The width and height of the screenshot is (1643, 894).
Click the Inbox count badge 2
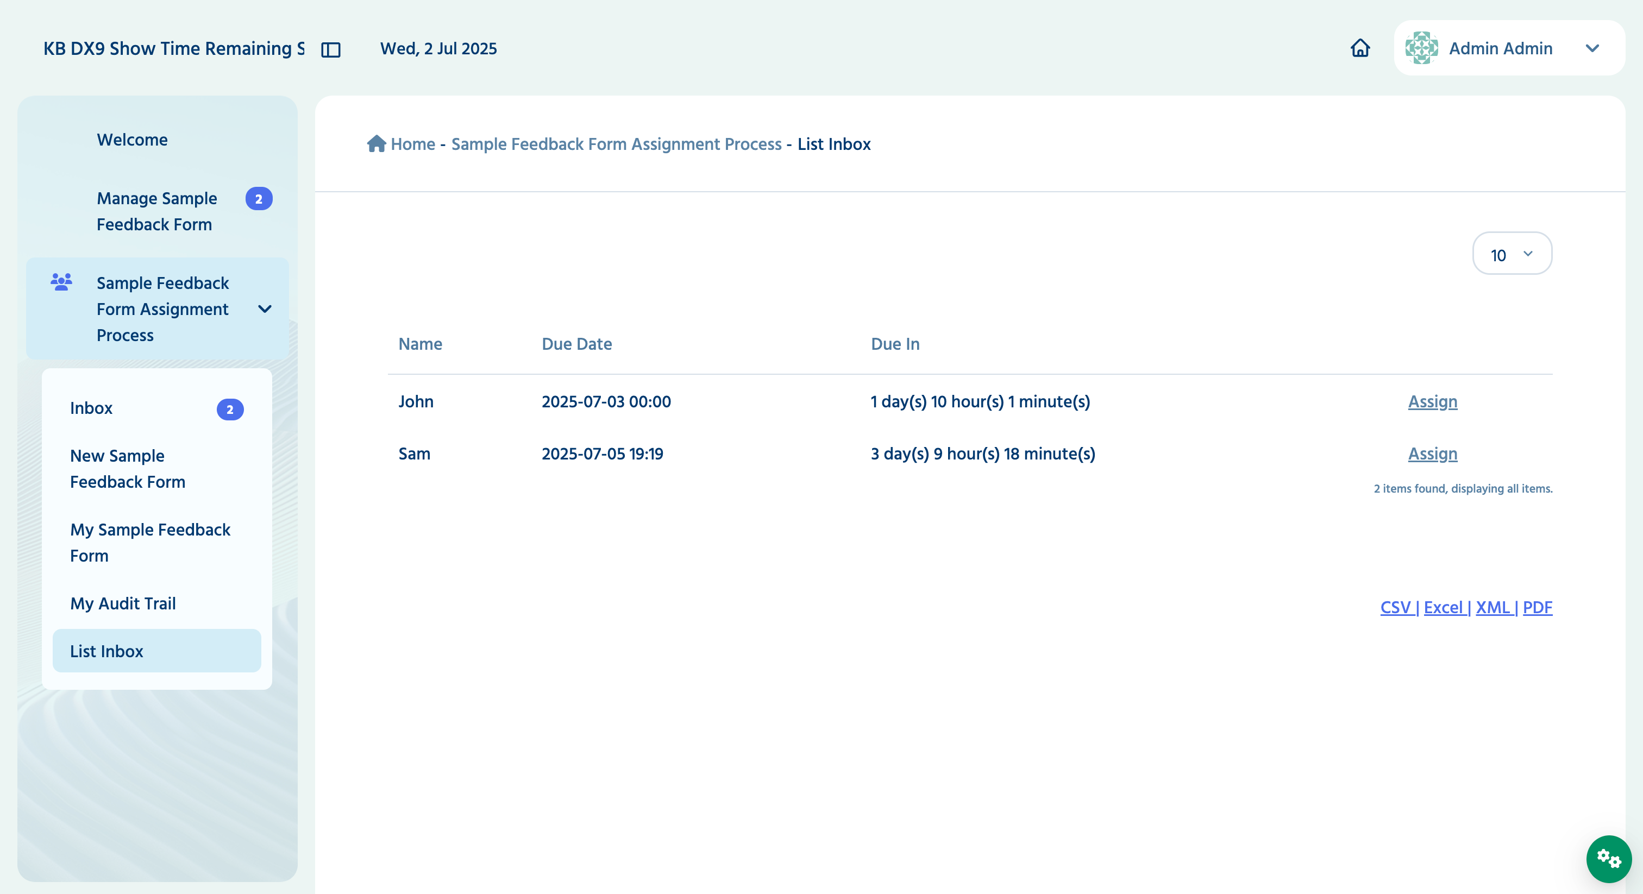[230, 410]
